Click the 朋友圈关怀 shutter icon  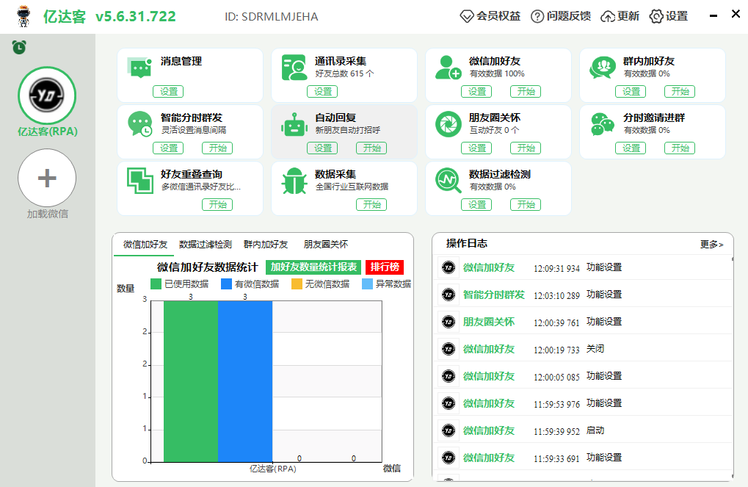[x=449, y=124]
